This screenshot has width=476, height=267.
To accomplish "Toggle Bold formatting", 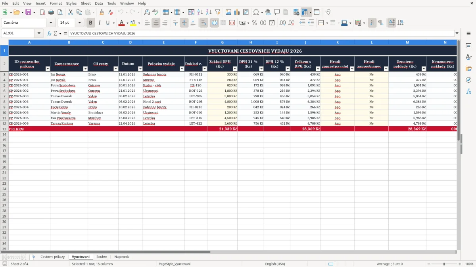I will click(91, 23).
